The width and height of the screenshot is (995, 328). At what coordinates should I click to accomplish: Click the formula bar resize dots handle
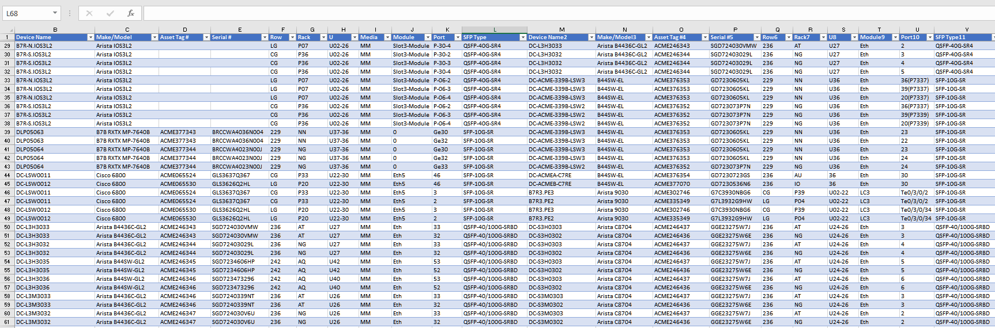(70, 13)
